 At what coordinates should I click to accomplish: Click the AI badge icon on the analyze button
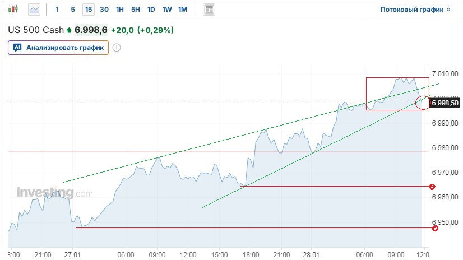(17, 48)
